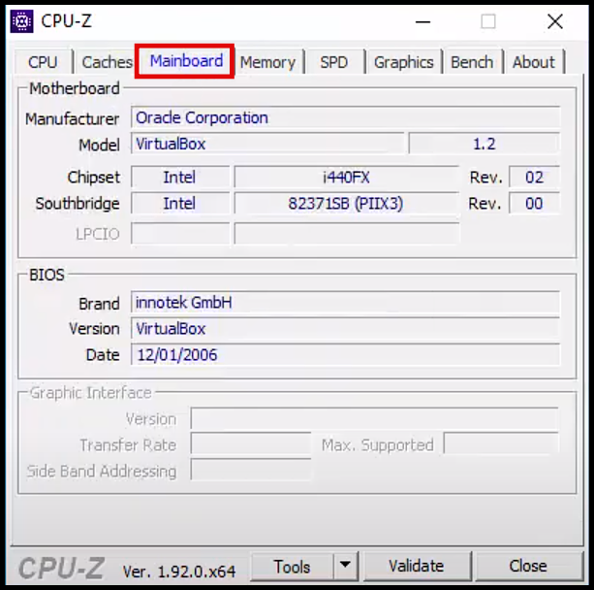
Task: Click the CPU-Z app icon in title bar
Action: tap(21, 21)
